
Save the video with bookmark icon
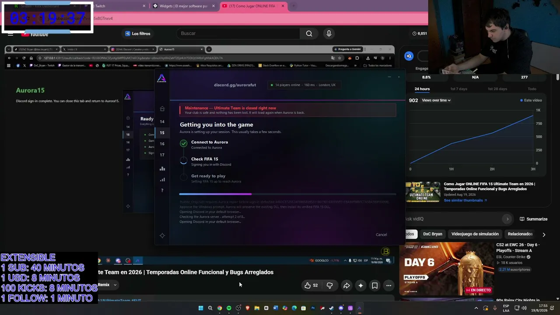point(375,286)
